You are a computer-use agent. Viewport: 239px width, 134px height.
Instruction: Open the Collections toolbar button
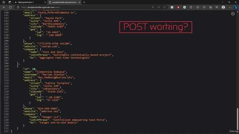(211, 7)
